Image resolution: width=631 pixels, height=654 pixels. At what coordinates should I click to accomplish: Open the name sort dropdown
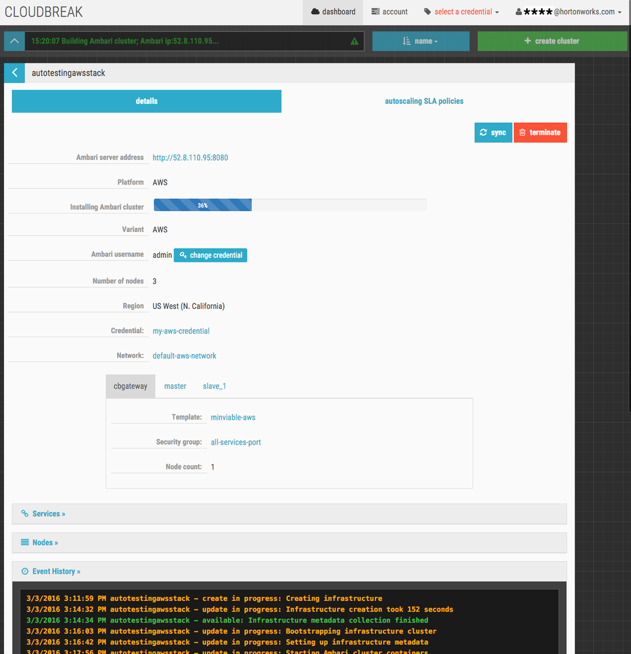pyautogui.click(x=421, y=41)
